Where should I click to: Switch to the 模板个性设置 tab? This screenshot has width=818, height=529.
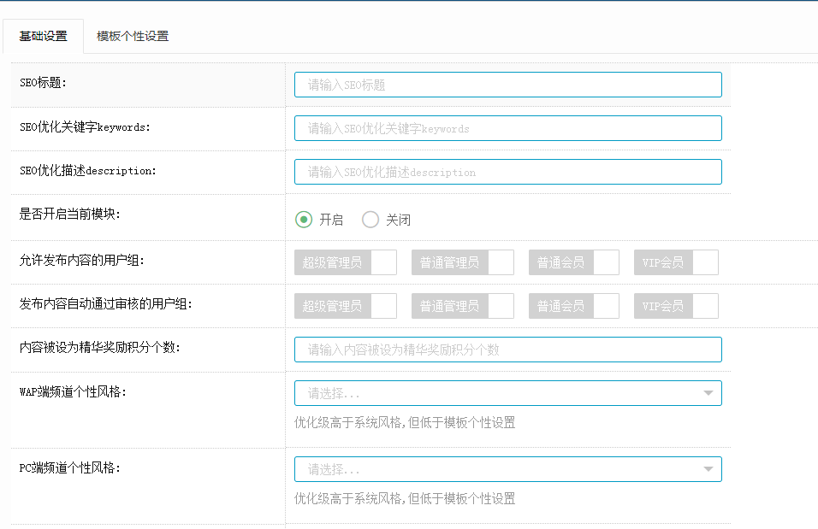coord(133,37)
